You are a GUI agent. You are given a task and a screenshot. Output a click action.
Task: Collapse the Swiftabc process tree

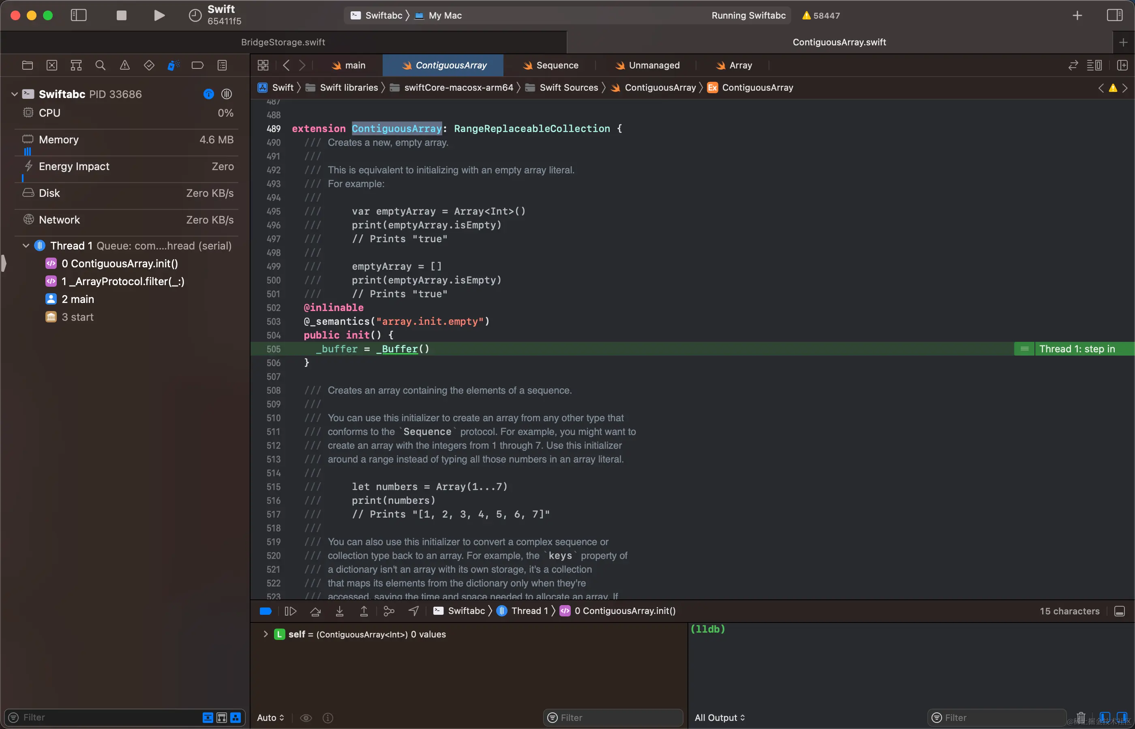coord(15,94)
